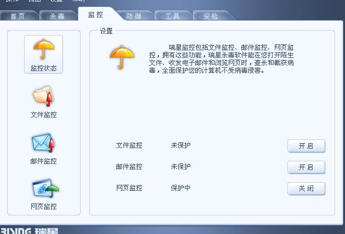
Task: Click the 邮件监控 row label in settings
Action: pos(129,167)
